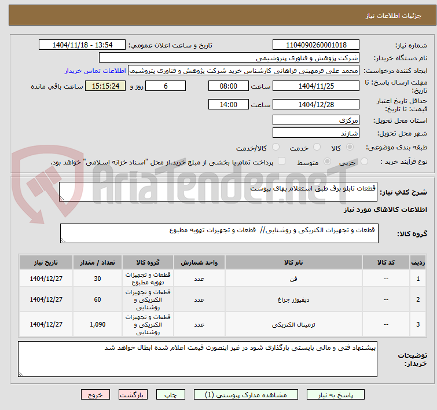Viewport: 437px width, 410px height.
Task: Open مشاهده مدارک پیوستی (1) button
Action: [x=246, y=395]
